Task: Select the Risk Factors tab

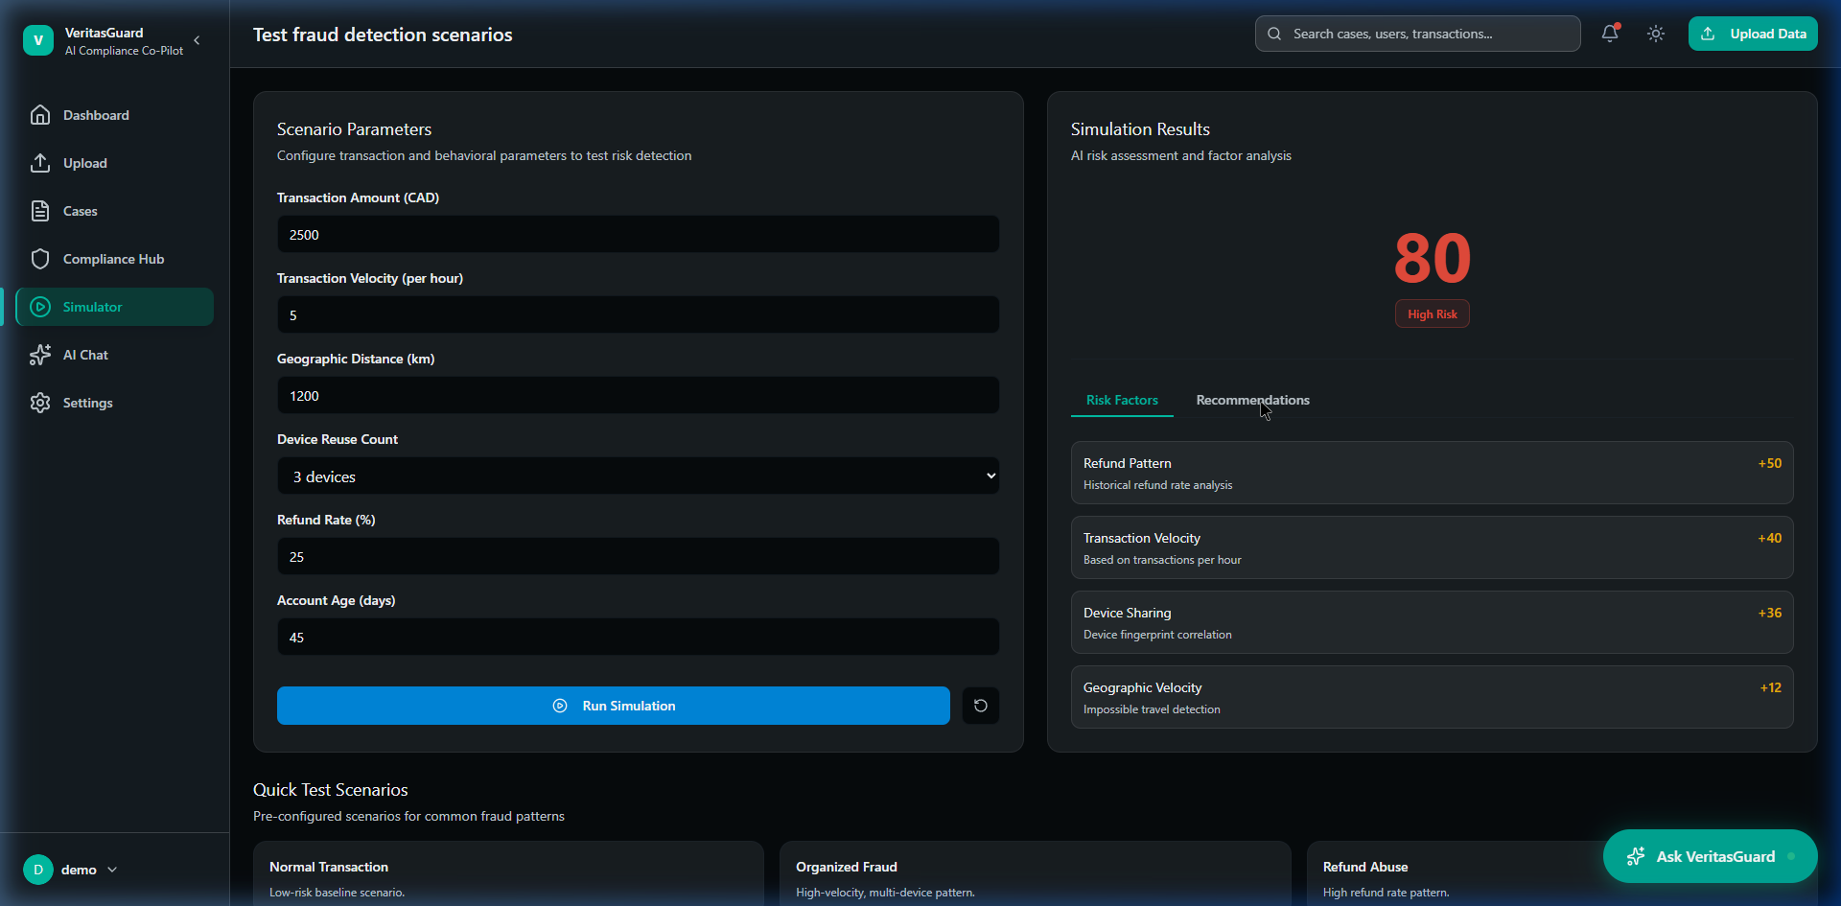Action: (x=1122, y=400)
